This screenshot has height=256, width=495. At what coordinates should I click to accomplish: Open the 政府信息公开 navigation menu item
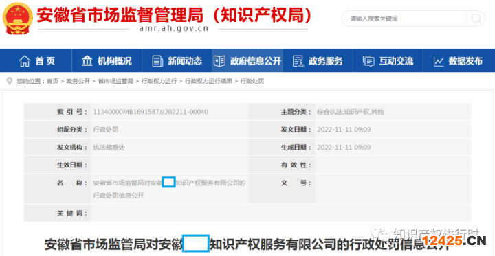click(x=247, y=61)
